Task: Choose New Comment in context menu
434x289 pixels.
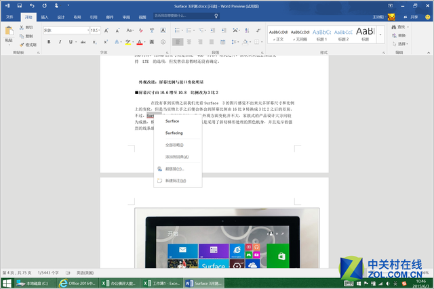Action: [178, 181]
